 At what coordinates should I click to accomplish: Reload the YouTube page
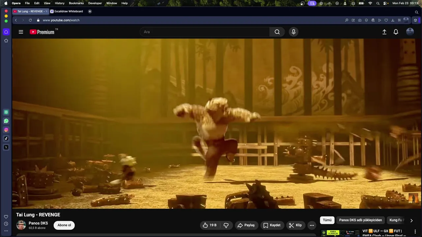(30, 20)
